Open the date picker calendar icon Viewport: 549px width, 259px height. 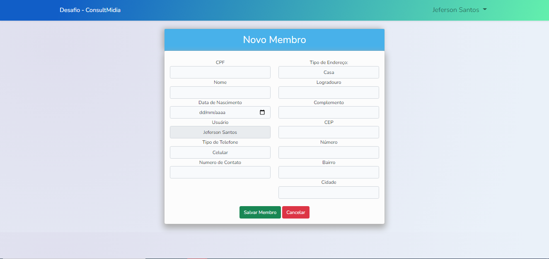click(262, 112)
